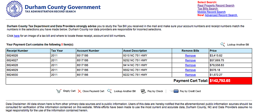The height and width of the screenshot is (112, 262).
Task: Click the Select Search heading
Action: click(207, 2)
